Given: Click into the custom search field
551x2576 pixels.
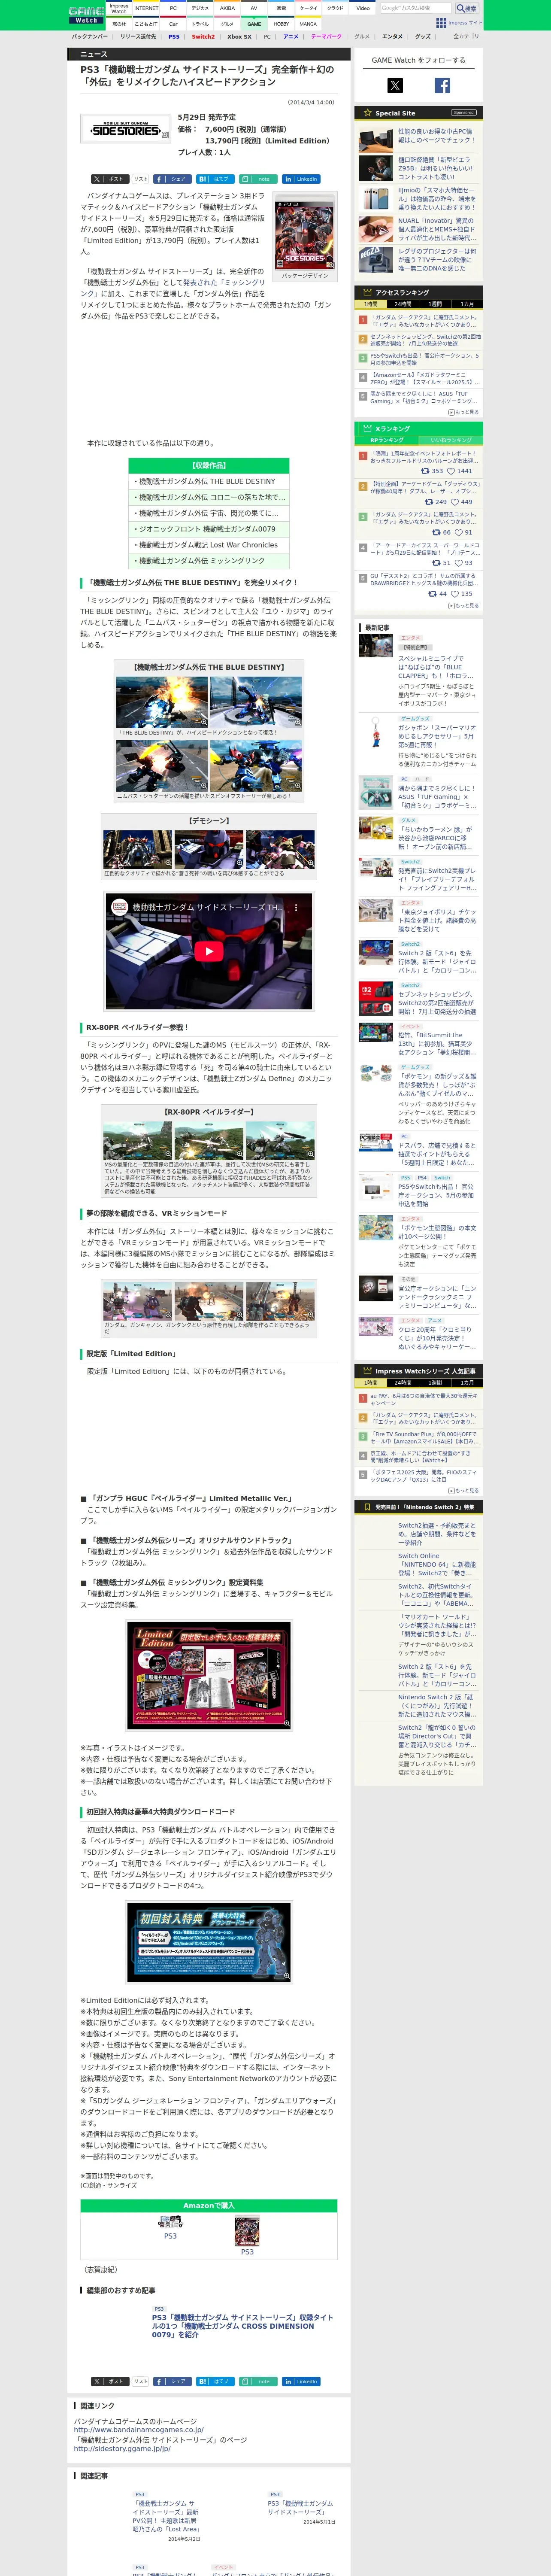Looking at the screenshot, I should point(416,8).
